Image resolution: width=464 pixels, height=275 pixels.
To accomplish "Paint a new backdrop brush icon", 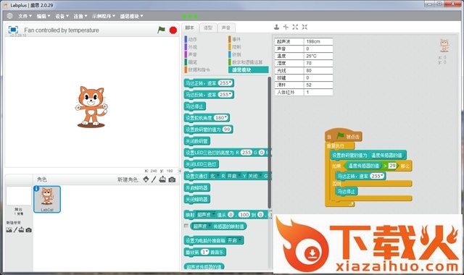I will pyautogui.click(x=15, y=230).
